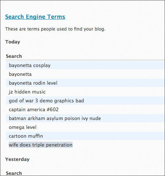Select god of war 3 demo row
The width and height of the screenshot is (165, 176).
(x=85, y=101)
